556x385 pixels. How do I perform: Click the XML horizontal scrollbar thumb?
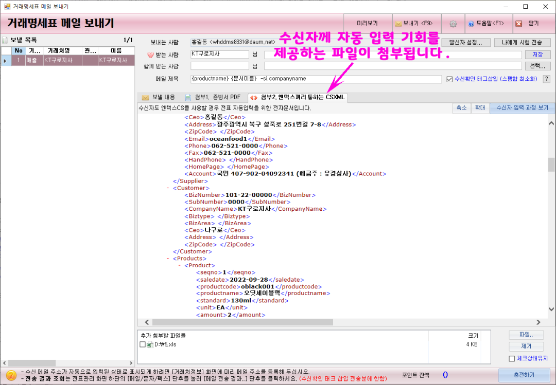click(242, 322)
